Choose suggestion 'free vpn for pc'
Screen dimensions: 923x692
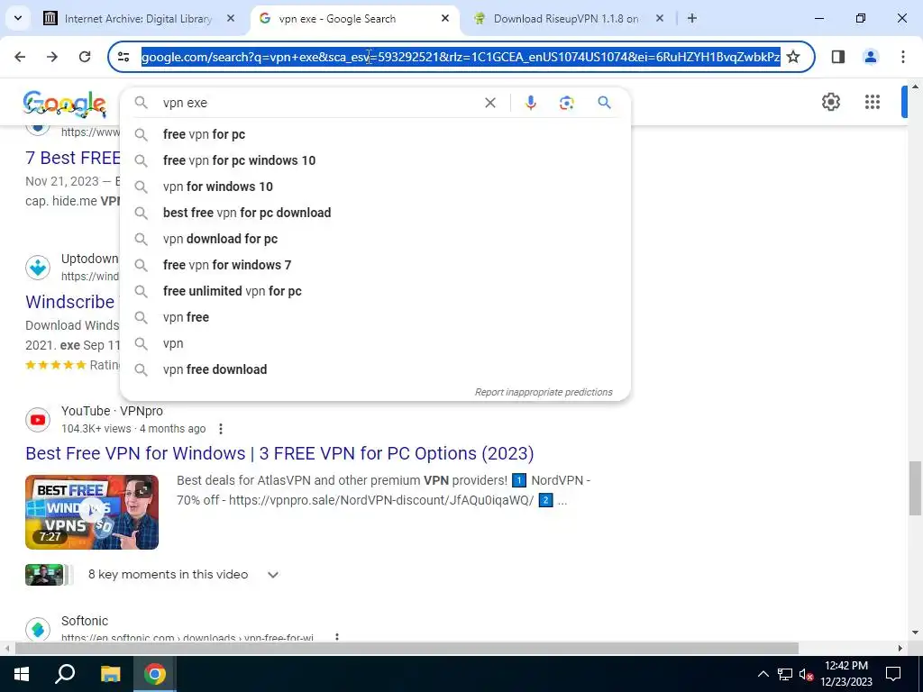[x=375, y=134]
